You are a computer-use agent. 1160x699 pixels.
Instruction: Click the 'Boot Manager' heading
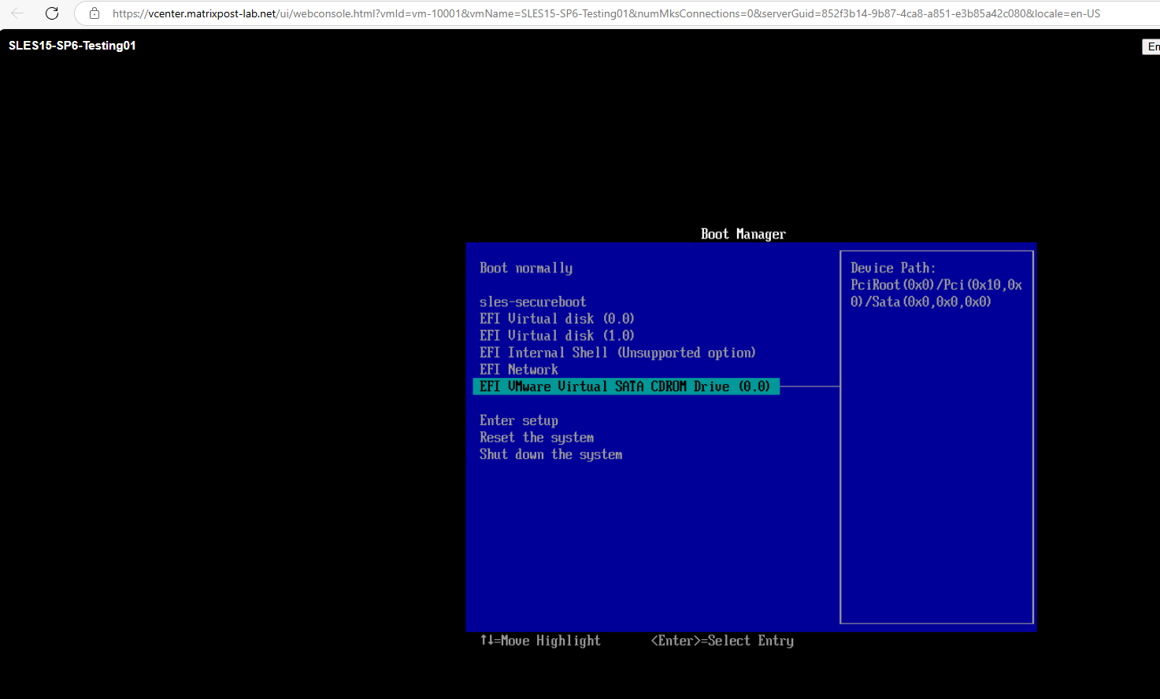pos(743,234)
